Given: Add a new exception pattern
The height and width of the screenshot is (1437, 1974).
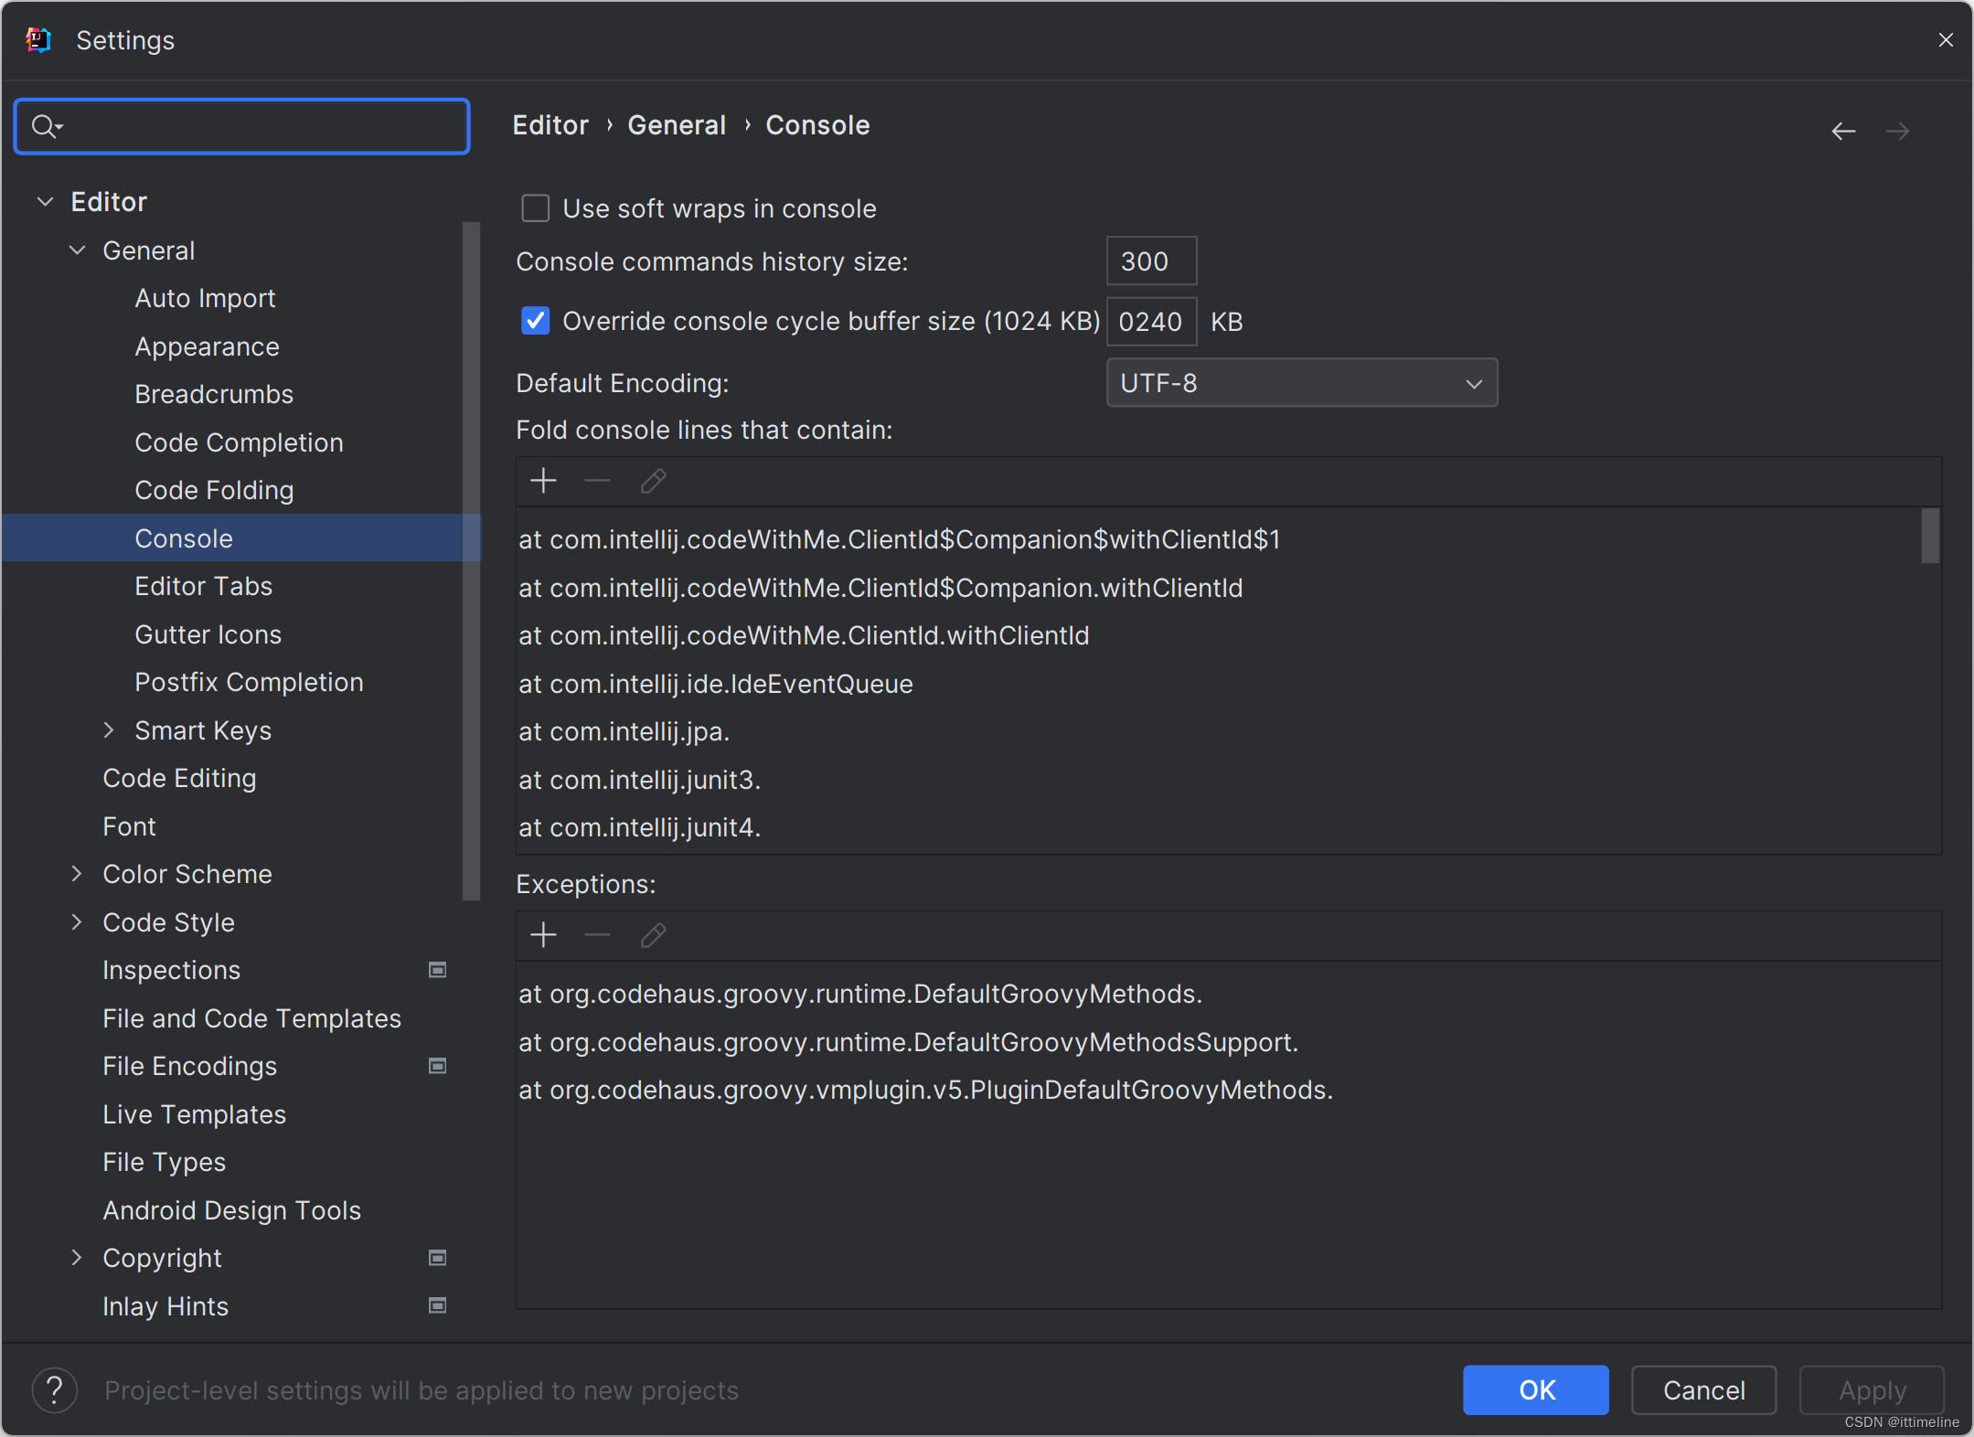Looking at the screenshot, I should (544, 935).
